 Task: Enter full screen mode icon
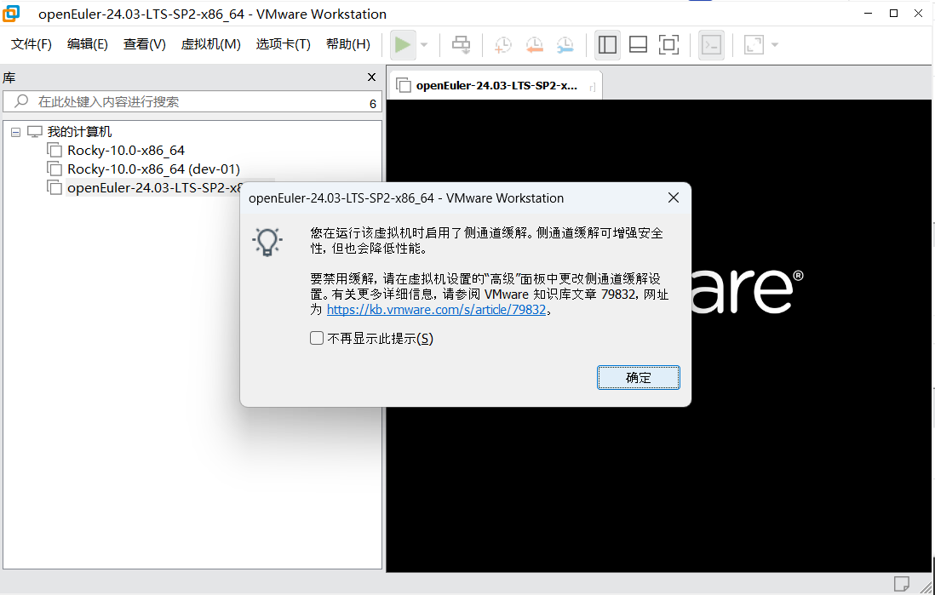point(668,44)
